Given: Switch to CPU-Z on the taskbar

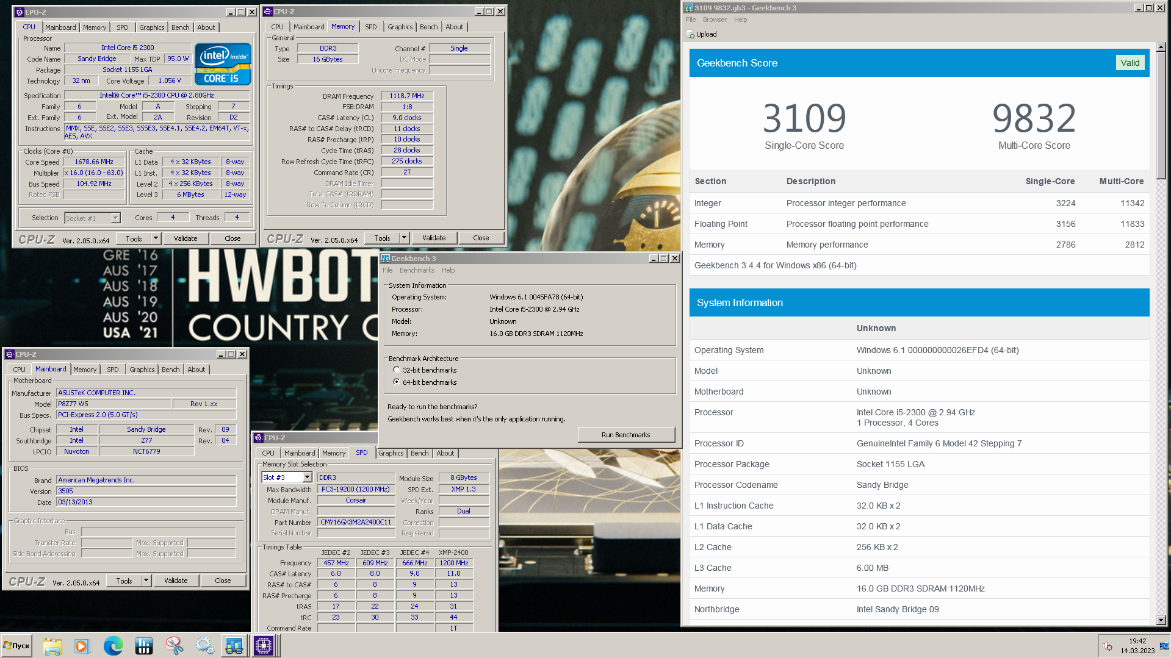Looking at the screenshot, I should [x=264, y=646].
